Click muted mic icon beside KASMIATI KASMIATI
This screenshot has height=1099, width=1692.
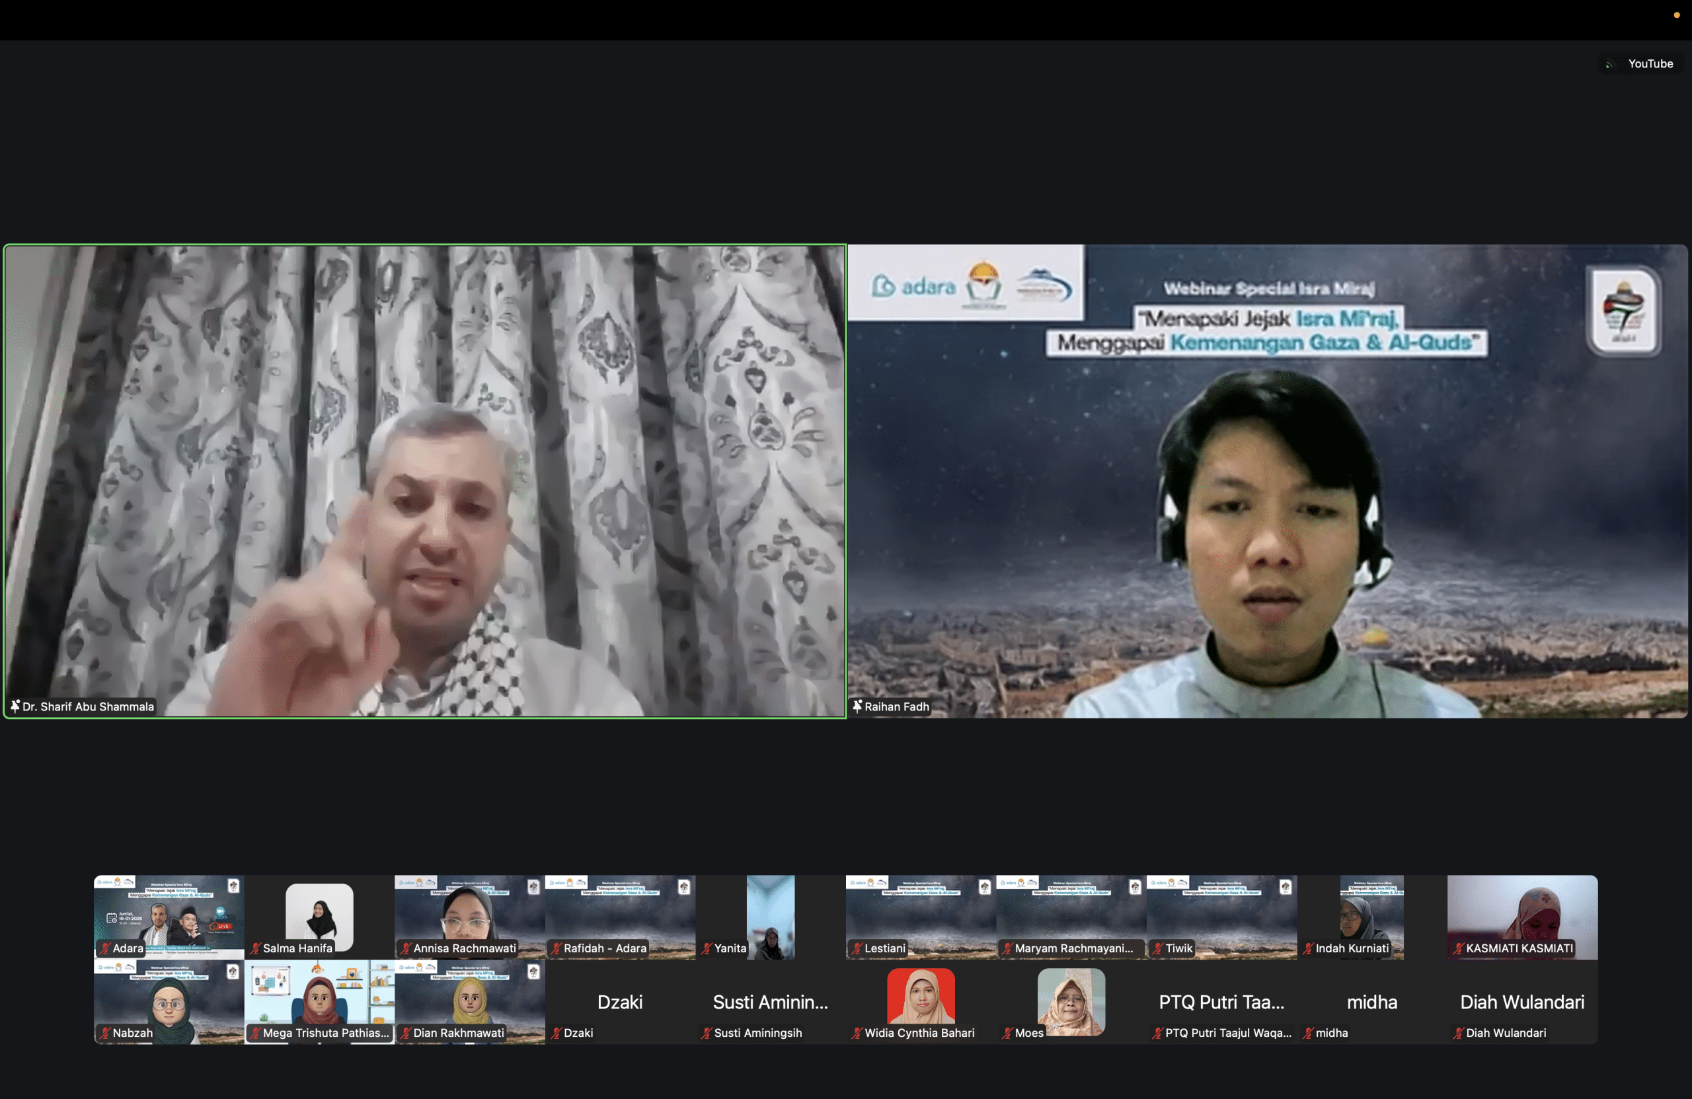1458,948
